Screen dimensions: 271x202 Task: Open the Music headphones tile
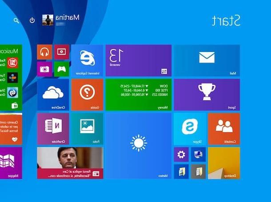(44, 52)
